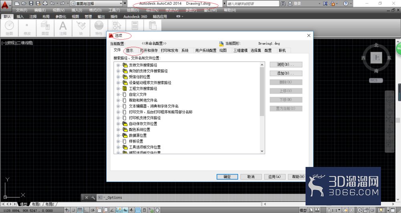Click the Save As icon in quick access toolbar
This screenshot has height=213, width=401.
click(x=38, y=4)
